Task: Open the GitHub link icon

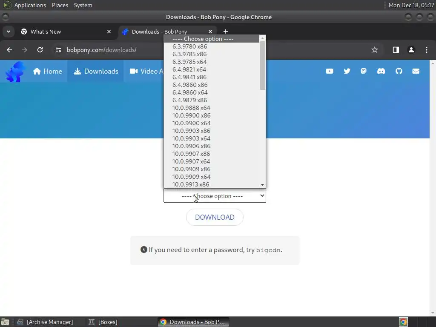Action: 399,71
